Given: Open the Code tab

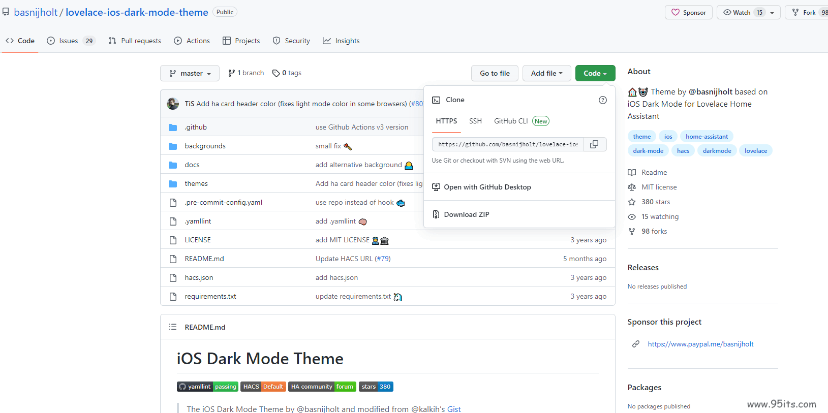Looking at the screenshot, I should click(x=20, y=41).
